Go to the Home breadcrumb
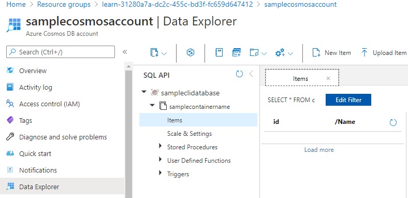408x198 pixels. tap(16, 5)
